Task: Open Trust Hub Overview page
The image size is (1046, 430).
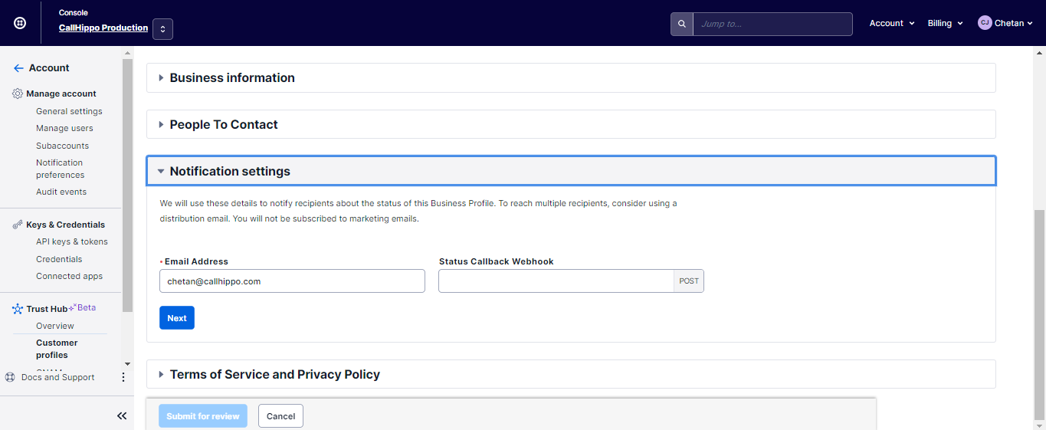Action: click(x=55, y=326)
